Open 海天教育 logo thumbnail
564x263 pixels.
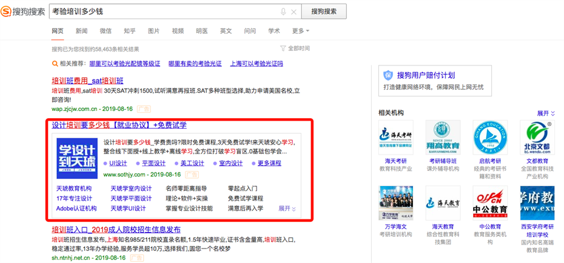click(443, 203)
